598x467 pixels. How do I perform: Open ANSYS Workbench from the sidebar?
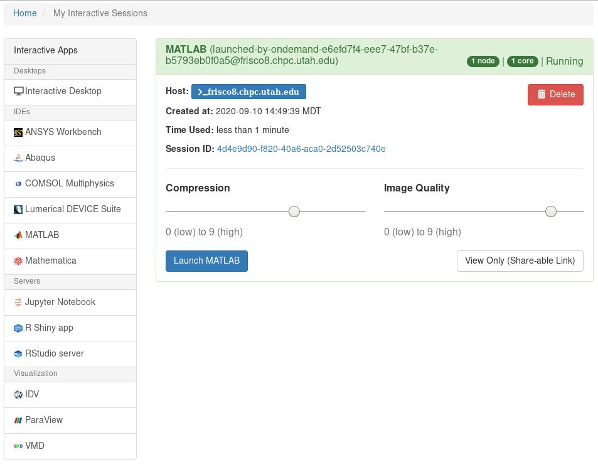pos(70,133)
